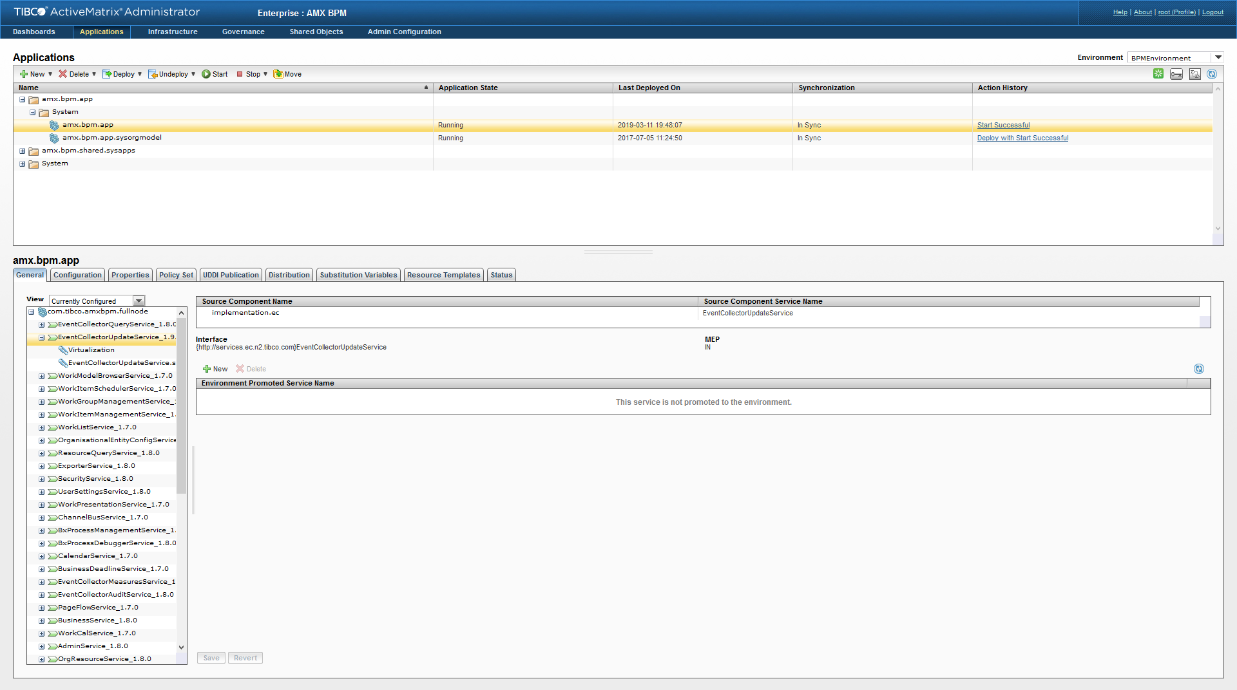Click the Delete application red X
The width and height of the screenshot is (1237, 690).
pos(62,74)
